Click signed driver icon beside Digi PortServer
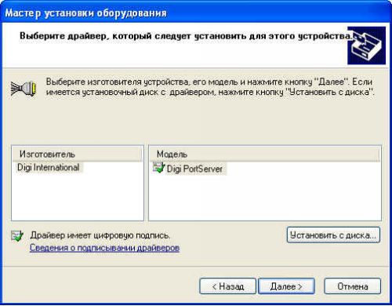The image size is (392, 306). [158, 168]
